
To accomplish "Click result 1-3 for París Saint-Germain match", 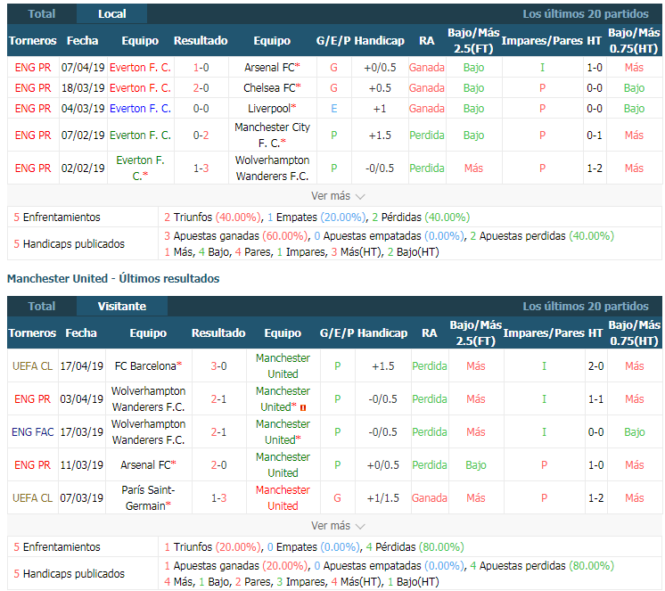I will [218, 497].
